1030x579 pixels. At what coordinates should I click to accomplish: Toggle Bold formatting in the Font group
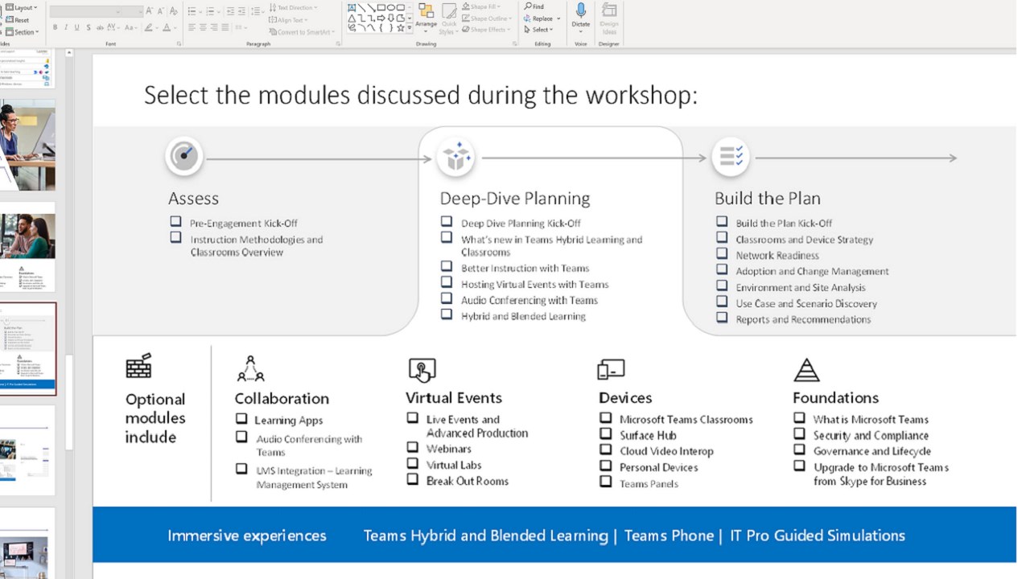55,27
